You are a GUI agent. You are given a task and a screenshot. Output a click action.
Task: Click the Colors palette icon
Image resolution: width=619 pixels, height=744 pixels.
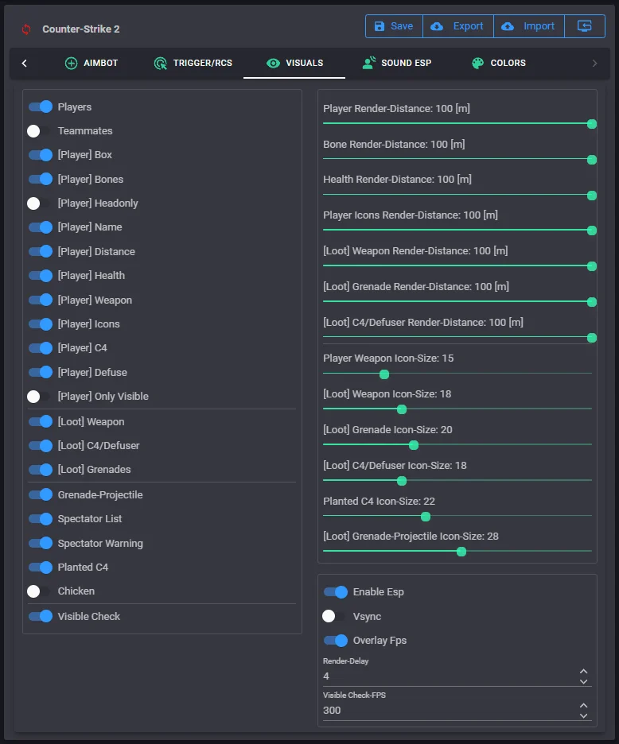[x=477, y=63]
